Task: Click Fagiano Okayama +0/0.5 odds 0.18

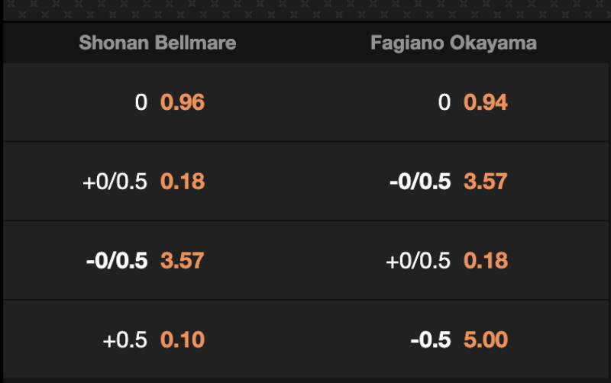Action: (x=485, y=260)
